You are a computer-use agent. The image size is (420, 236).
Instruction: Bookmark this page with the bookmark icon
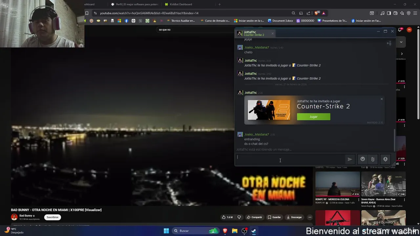tap(87, 13)
